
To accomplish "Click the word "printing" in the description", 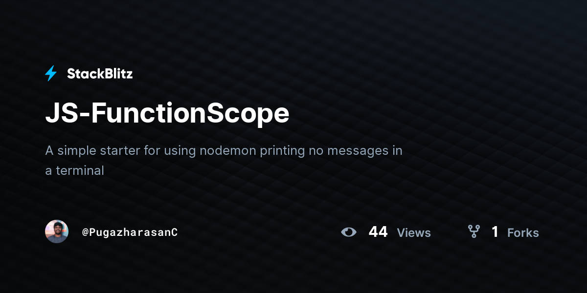I will pyautogui.click(x=282, y=151).
